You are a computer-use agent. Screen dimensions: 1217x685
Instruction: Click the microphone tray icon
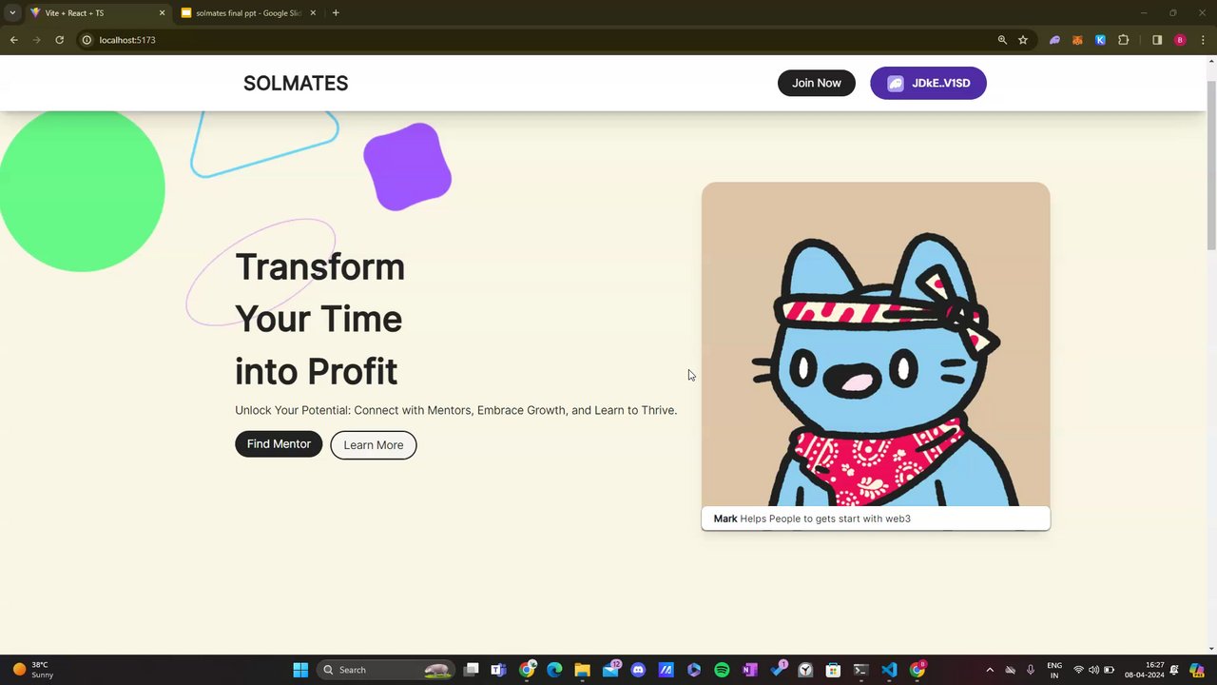(x=1031, y=670)
